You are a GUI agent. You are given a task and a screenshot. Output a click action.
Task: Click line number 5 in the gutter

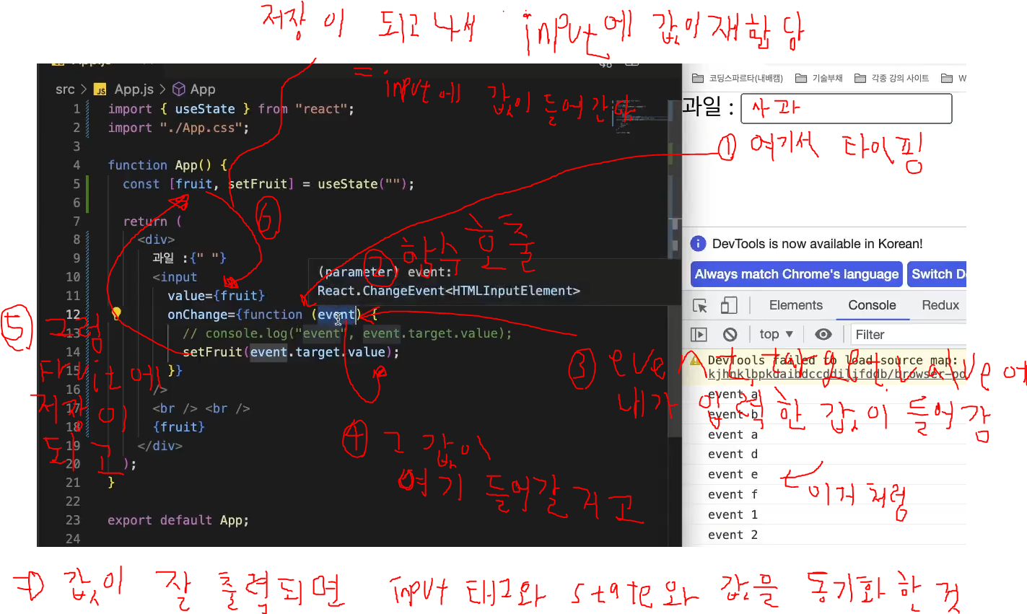[x=77, y=184]
